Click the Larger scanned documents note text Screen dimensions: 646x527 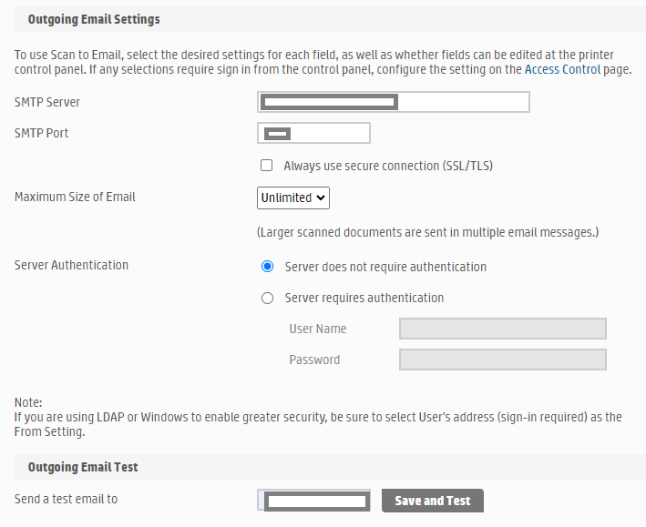[x=427, y=233]
